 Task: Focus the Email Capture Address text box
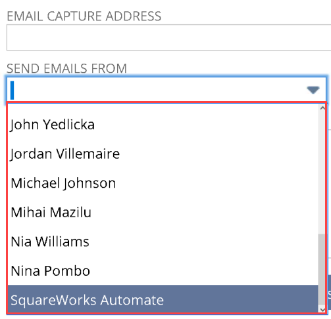tap(168, 37)
